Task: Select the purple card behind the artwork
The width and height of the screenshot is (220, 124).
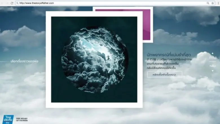Action: [147, 25]
